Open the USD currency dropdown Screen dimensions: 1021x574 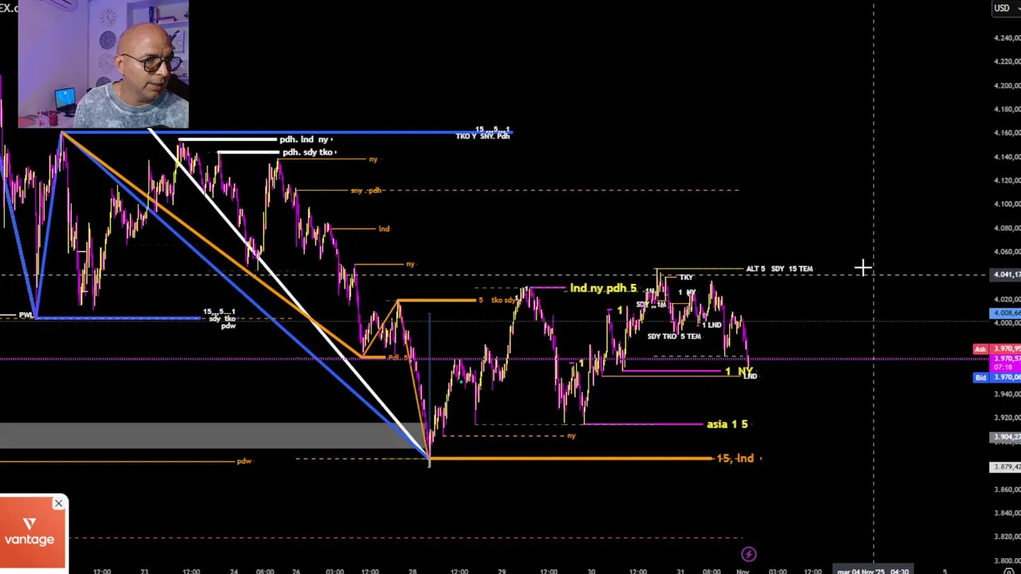pyautogui.click(x=1004, y=8)
